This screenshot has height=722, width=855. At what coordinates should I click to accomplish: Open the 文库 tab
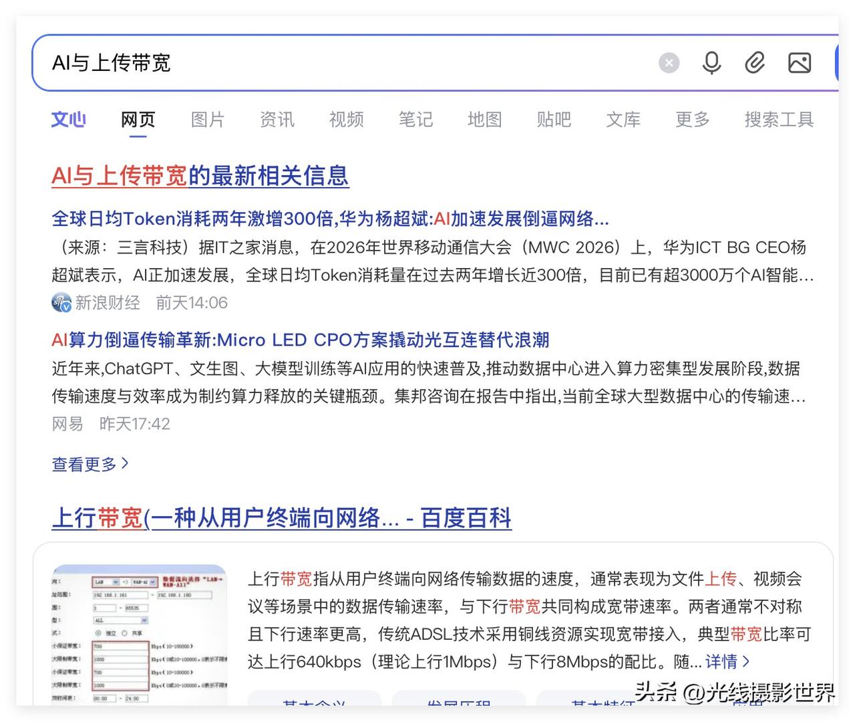coord(623,120)
